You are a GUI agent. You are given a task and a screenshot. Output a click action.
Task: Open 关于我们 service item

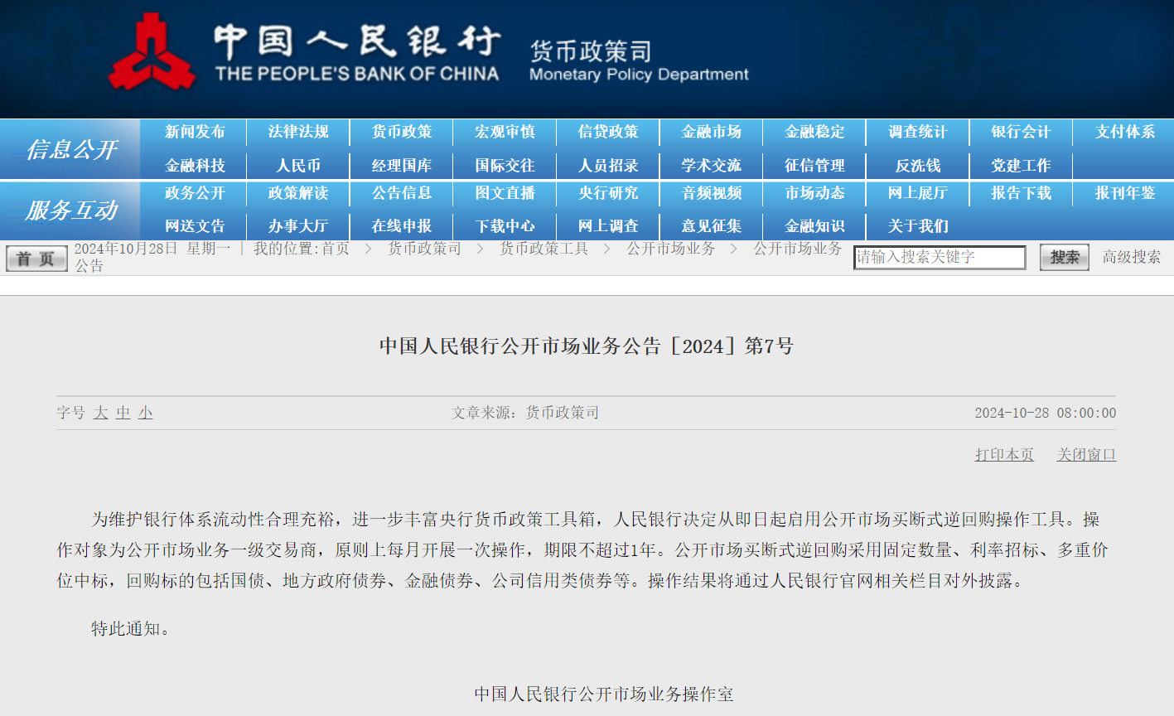(x=918, y=226)
